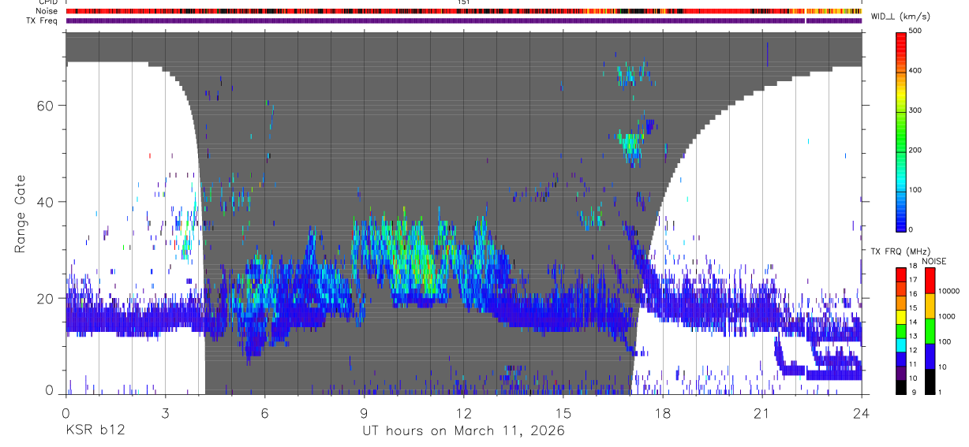Viewport: 969px width, 447px height.
Task: Click the blue segment of the NOISE color bar
Action: pos(930,356)
